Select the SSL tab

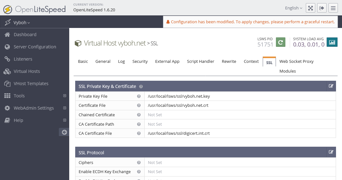[269, 62]
